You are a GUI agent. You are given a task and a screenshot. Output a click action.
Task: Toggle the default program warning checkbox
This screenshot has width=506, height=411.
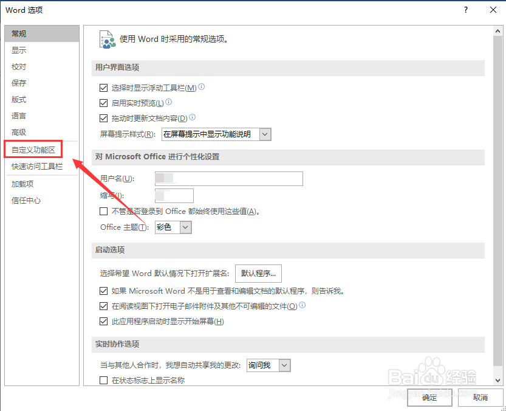[104, 291]
